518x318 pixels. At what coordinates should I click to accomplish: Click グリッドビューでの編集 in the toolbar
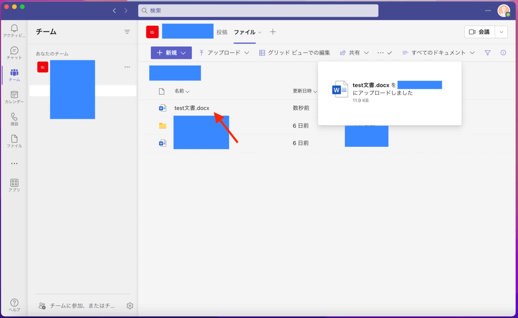click(x=295, y=52)
